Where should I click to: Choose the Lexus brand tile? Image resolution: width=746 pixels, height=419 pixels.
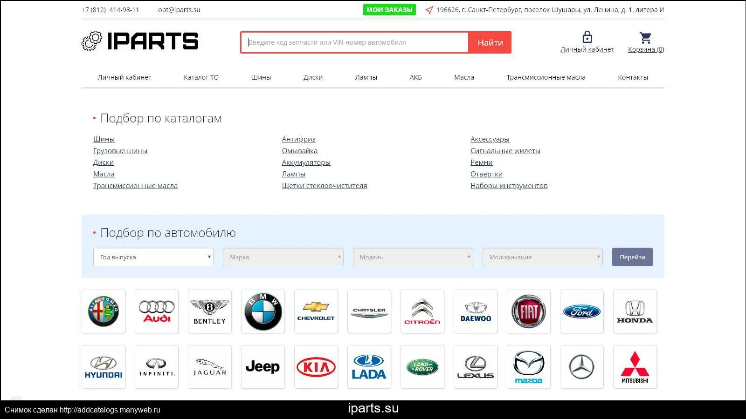(x=476, y=367)
